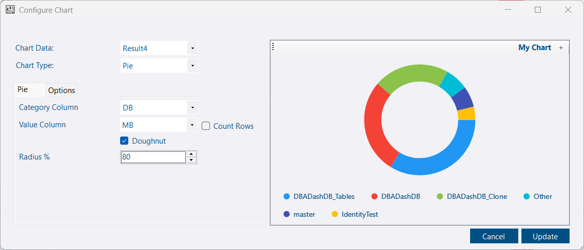This screenshot has height=250, width=584.
Task: Expand the Chart Type dropdown
Action: pyautogui.click(x=192, y=65)
